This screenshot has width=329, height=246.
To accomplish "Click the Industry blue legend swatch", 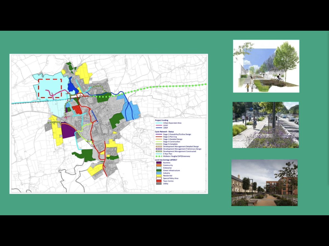I will [x=159, y=173].
